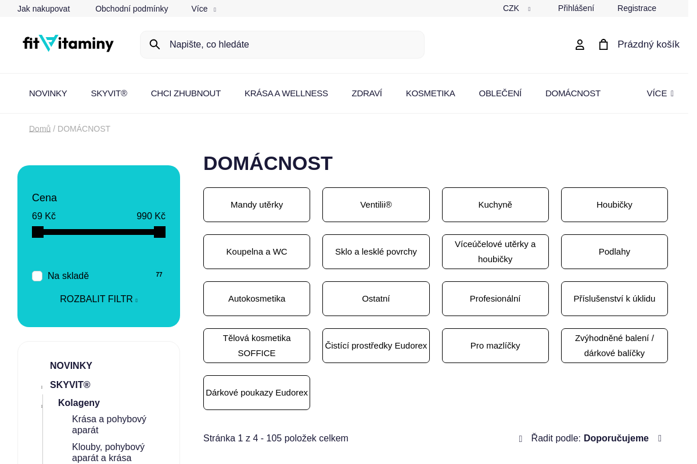The height and width of the screenshot is (464, 697).
Task: Select the CHCI ZHUBNOUT menu item
Action: tap(186, 93)
